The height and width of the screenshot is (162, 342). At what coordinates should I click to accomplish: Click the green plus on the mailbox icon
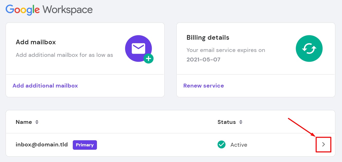148,58
